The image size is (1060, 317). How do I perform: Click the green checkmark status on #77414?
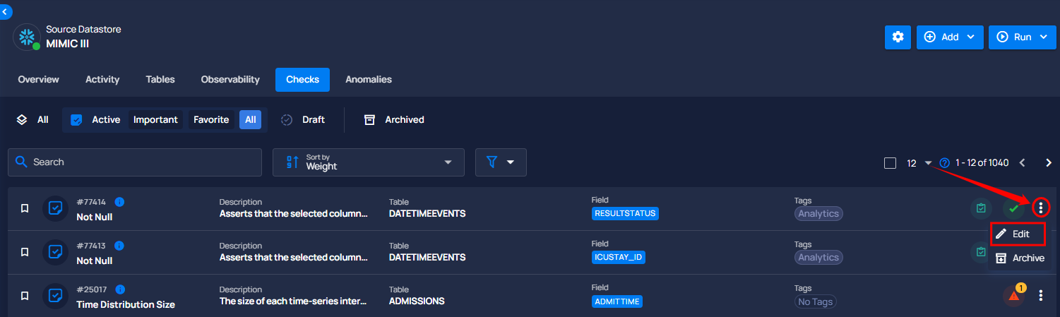coord(1013,209)
